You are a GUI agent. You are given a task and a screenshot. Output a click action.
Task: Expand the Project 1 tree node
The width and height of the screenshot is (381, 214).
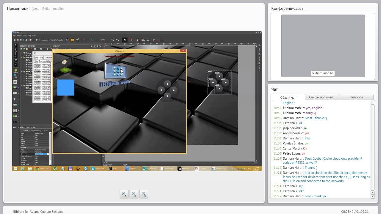[21, 86]
